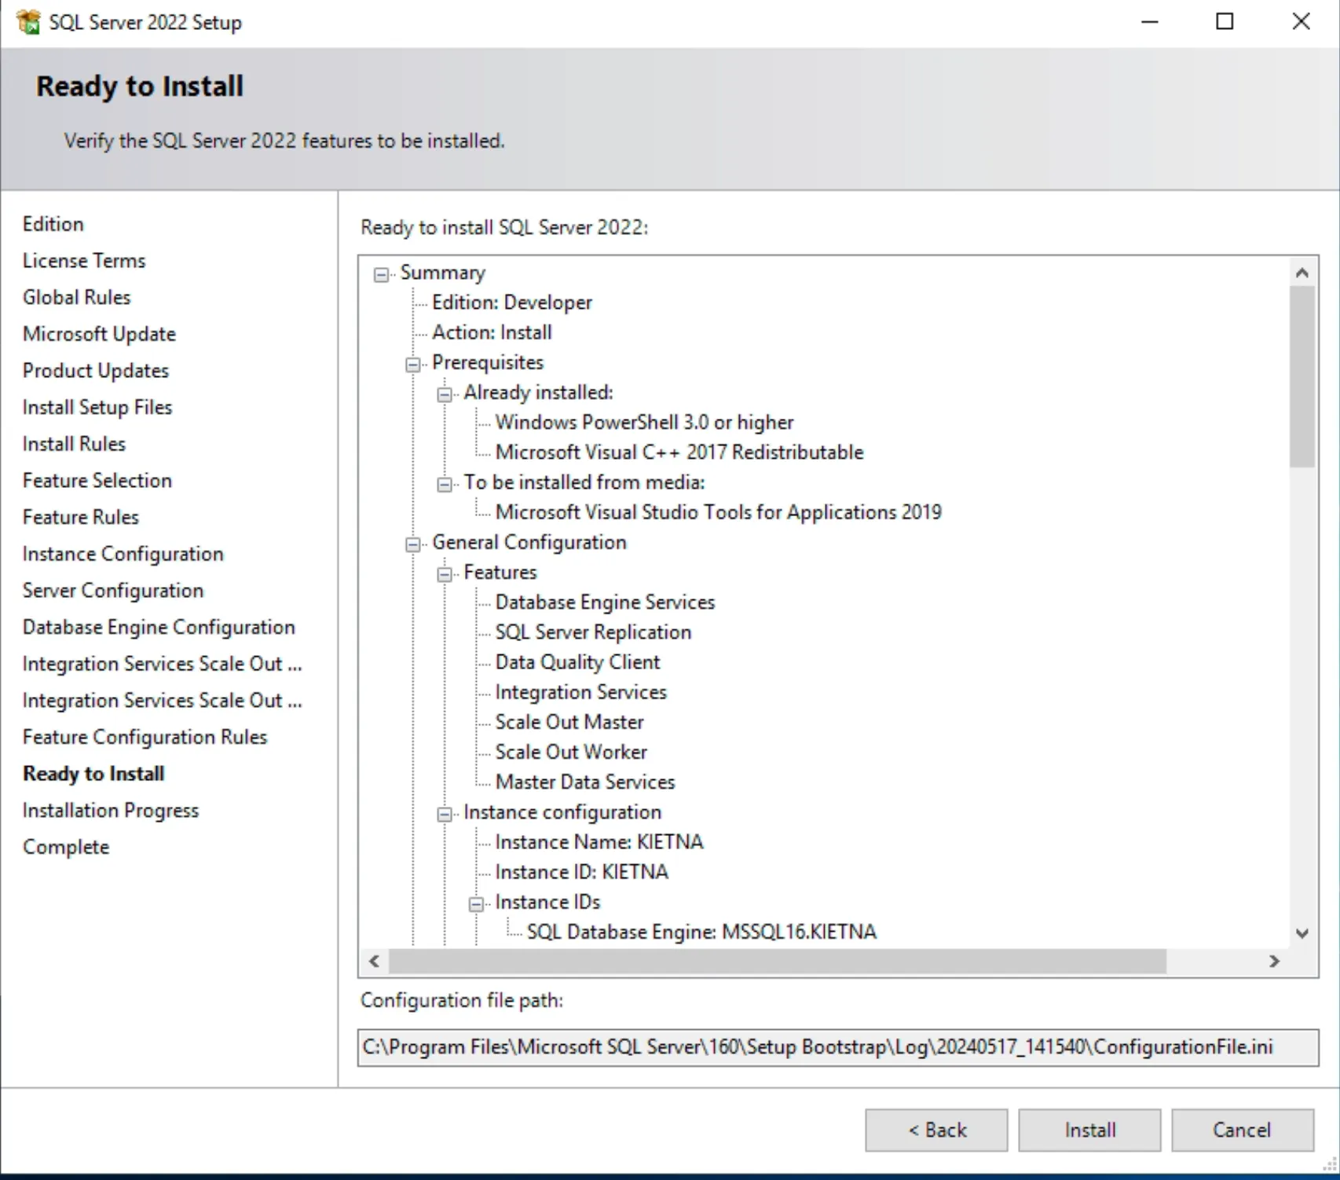Collapse the Summary tree node

[382, 274]
